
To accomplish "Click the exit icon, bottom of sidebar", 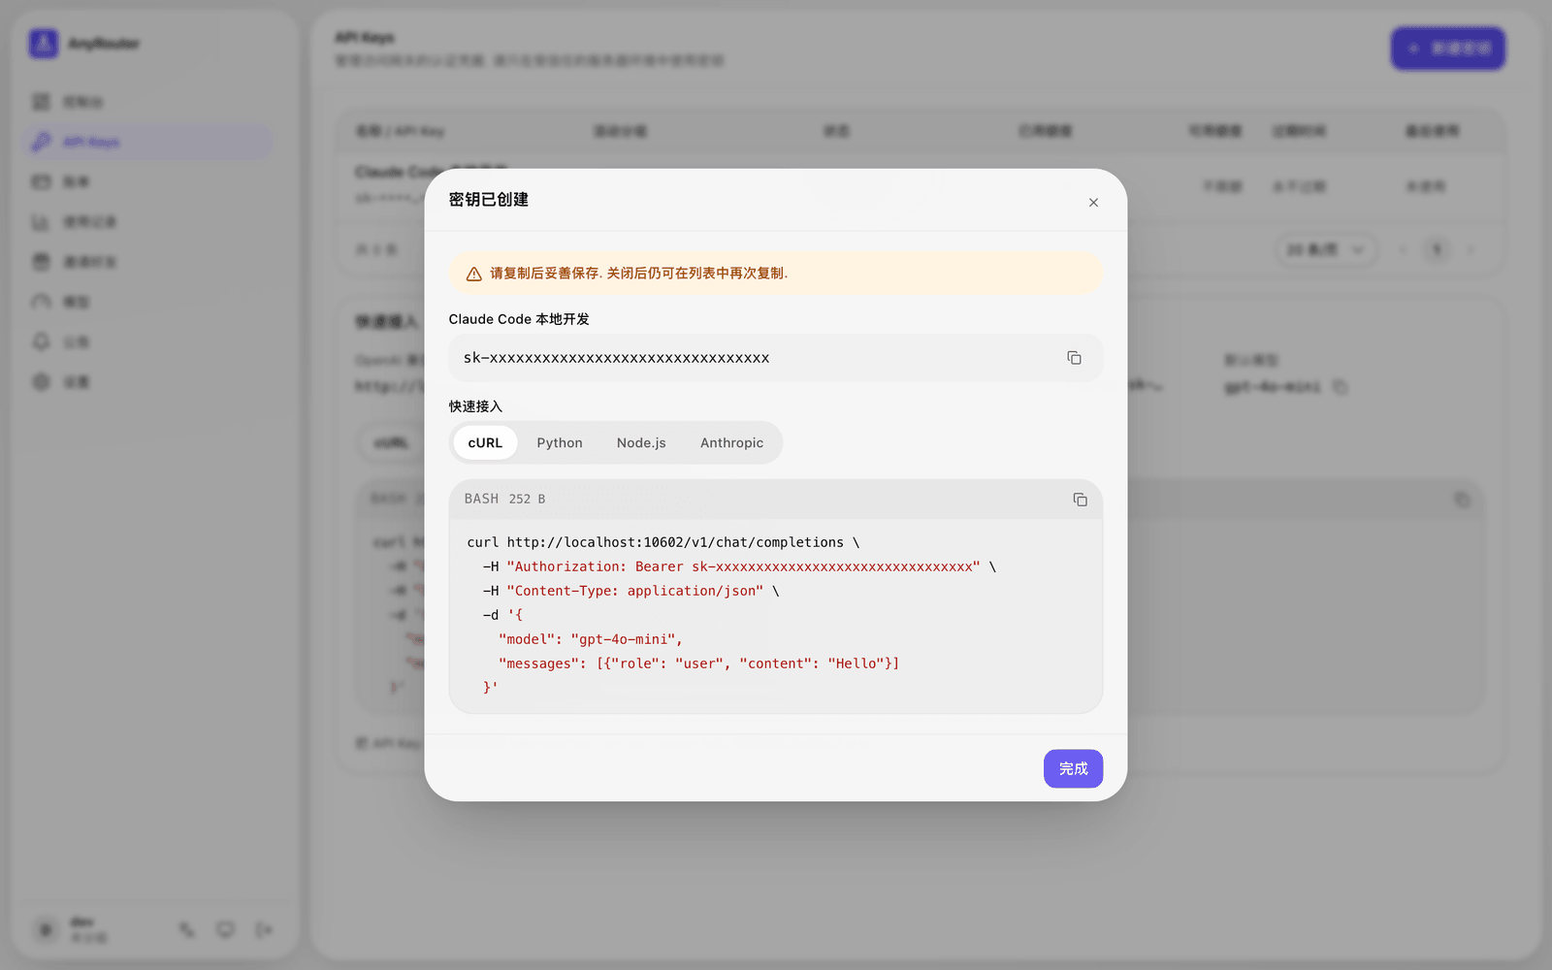I will (264, 930).
